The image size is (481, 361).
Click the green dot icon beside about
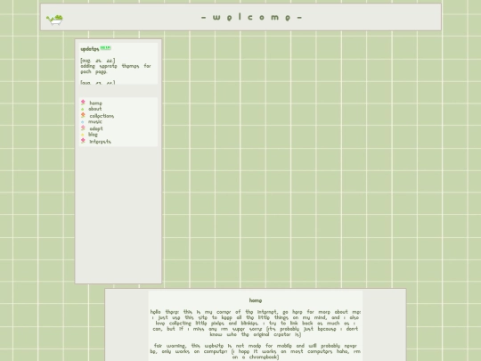point(83,109)
